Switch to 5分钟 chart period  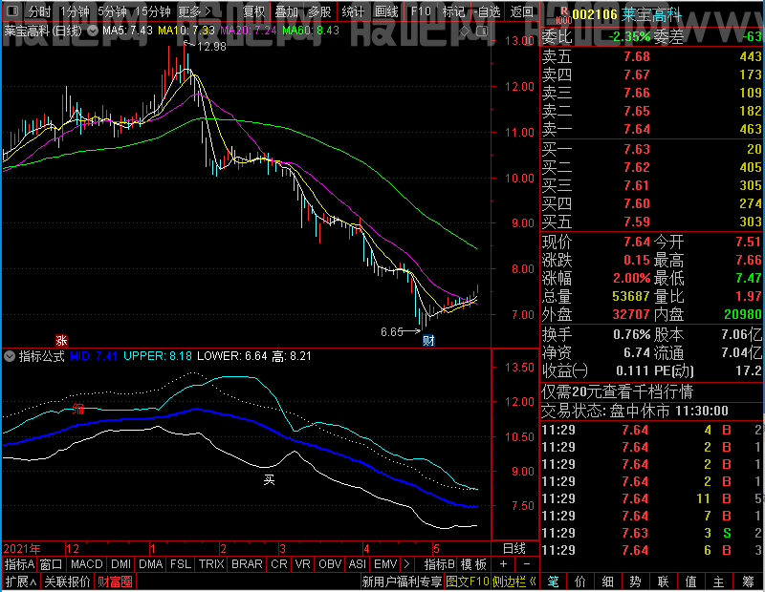coord(112,11)
